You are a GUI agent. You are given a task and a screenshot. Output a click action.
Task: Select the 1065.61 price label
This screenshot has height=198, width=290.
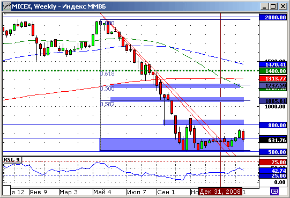point(273,101)
